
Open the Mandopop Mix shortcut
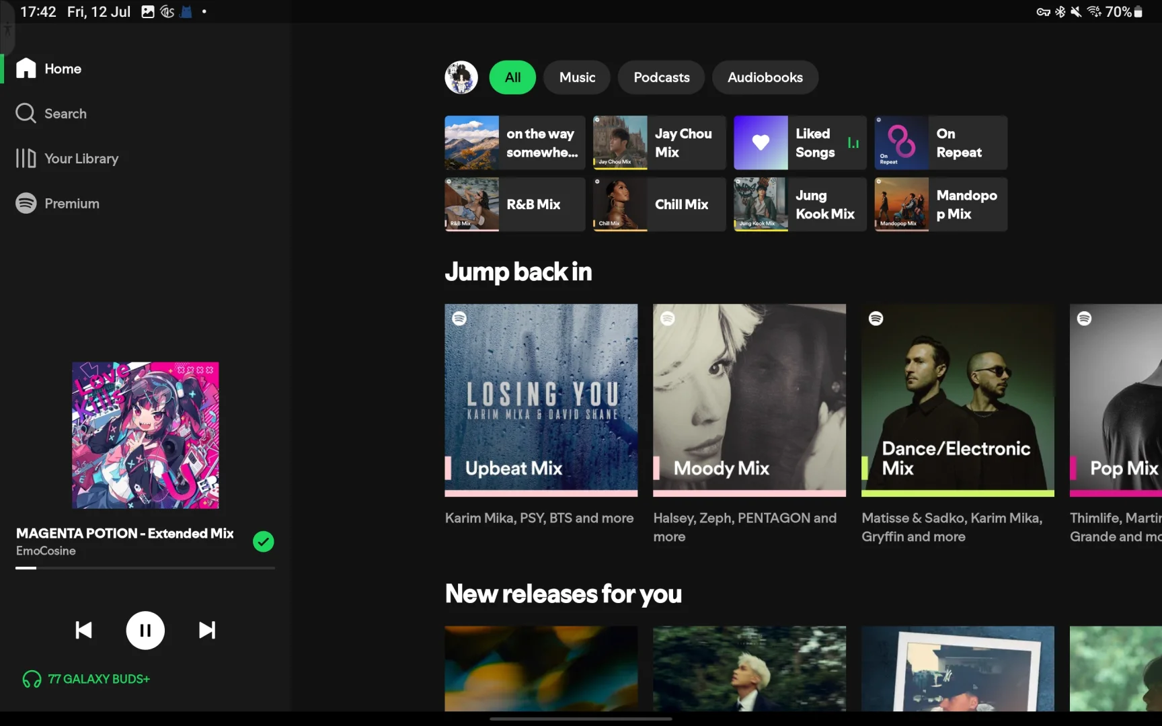tap(941, 204)
